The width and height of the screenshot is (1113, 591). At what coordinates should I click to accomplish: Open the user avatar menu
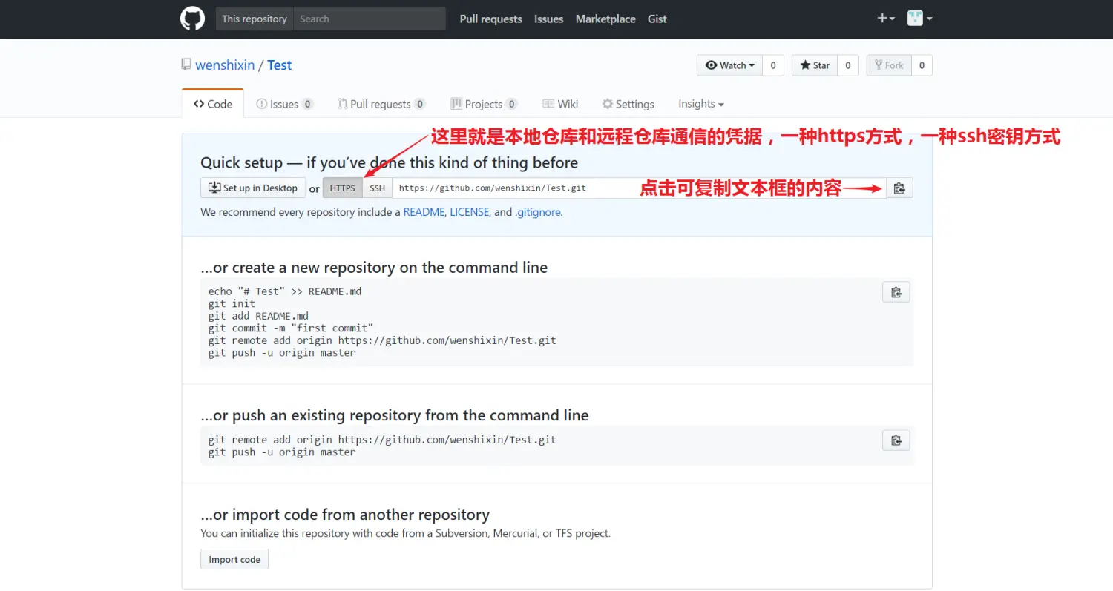[920, 19]
